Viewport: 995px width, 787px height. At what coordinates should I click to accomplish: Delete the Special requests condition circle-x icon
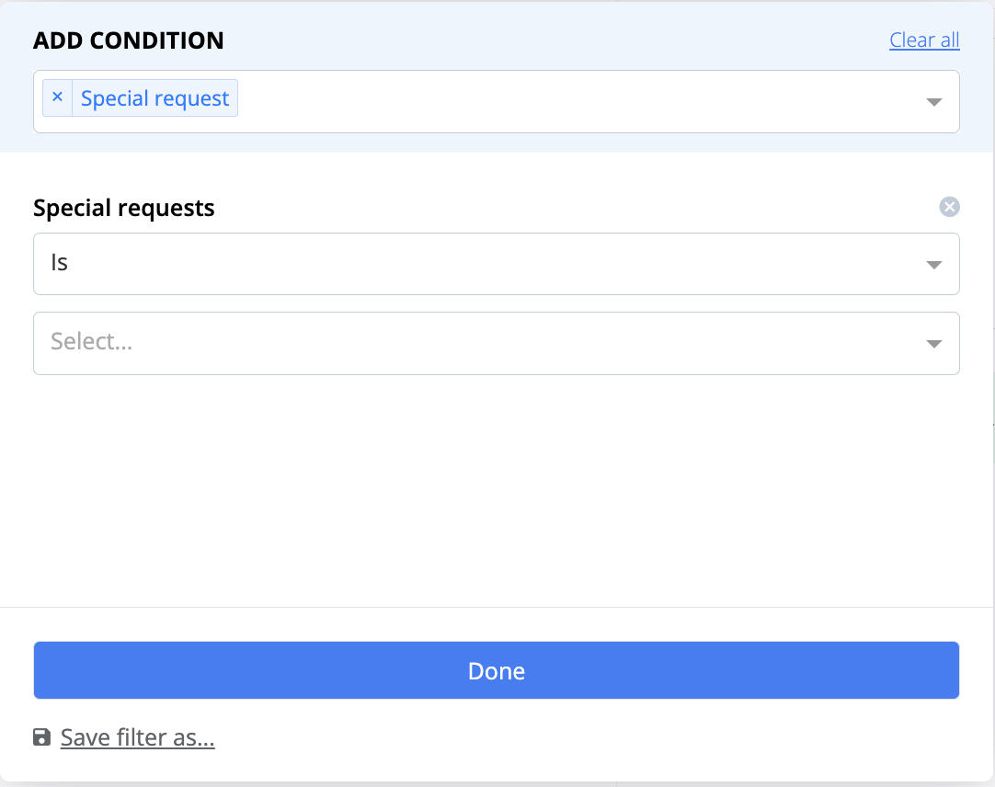pyautogui.click(x=949, y=207)
